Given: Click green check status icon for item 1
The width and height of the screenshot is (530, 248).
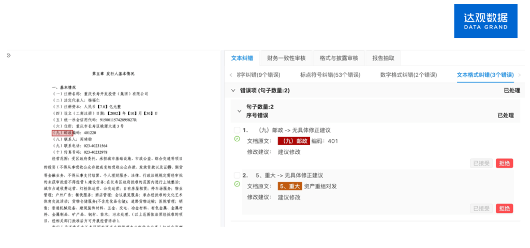Looking at the screenshot, I should pos(237,139).
